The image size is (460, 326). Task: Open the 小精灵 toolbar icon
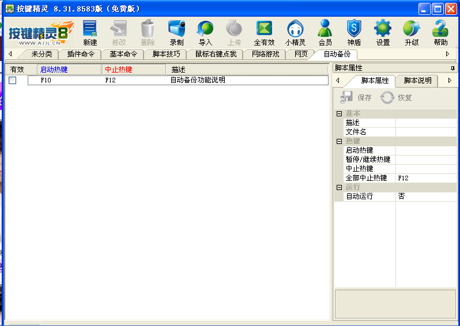point(295,33)
